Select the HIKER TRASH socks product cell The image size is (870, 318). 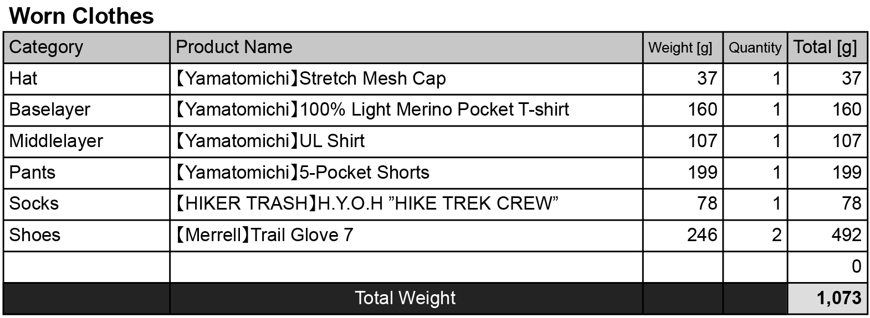[366, 204]
